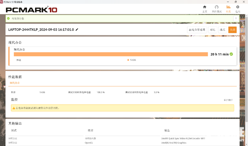Click the 100.0 % battery-at-start value
This screenshot has width=248, height=146.
(x=101, y=92)
